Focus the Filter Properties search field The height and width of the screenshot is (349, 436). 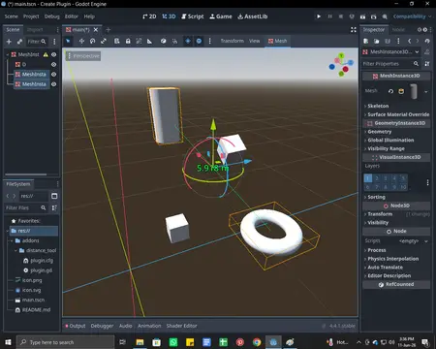click(390, 64)
